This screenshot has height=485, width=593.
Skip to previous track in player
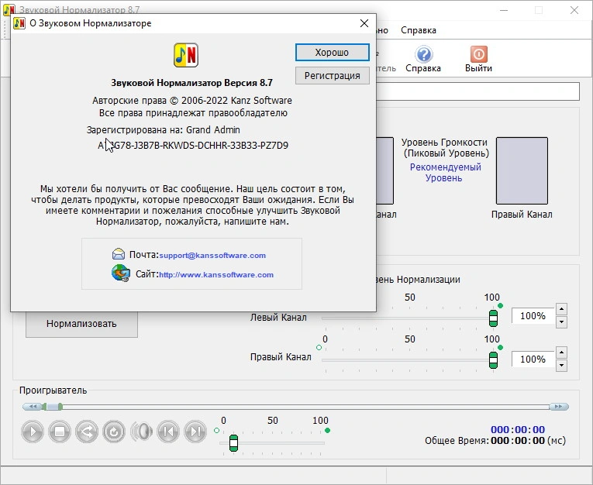point(168,432)
